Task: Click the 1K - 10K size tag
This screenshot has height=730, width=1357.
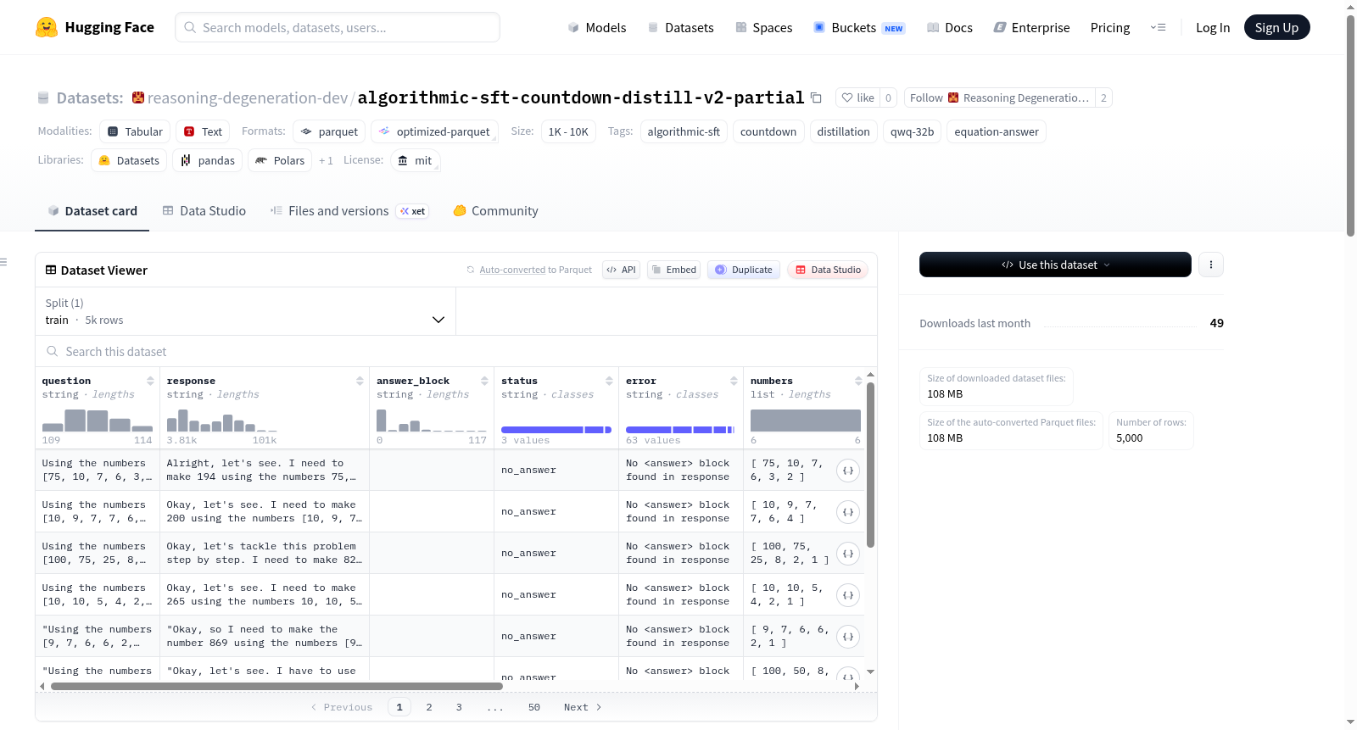Action: (568, 131)
